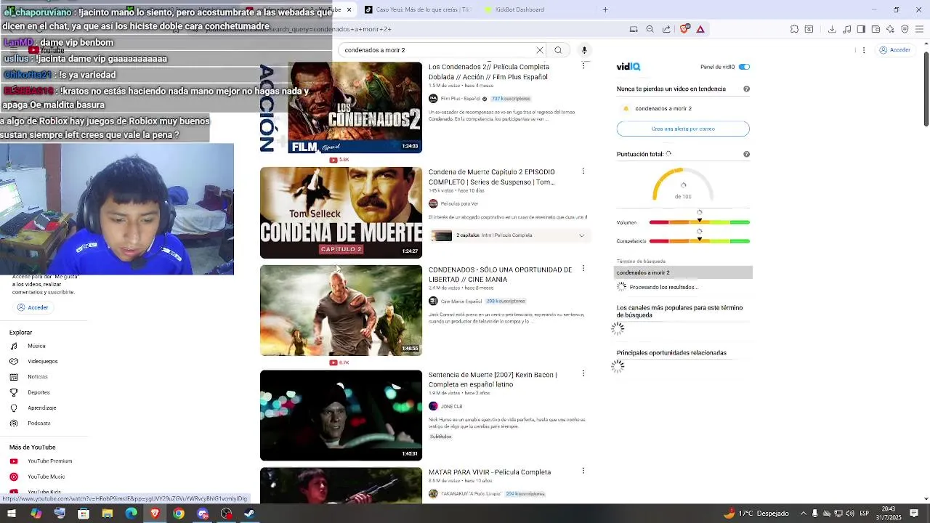The width and height of the screenshot is (930, 523).
Task: Click the Volumen score bar
Action: click(699, 222)
